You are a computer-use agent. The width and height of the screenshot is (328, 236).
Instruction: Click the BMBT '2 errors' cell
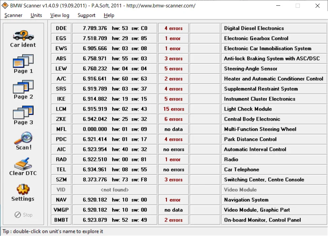click(174, 220)
